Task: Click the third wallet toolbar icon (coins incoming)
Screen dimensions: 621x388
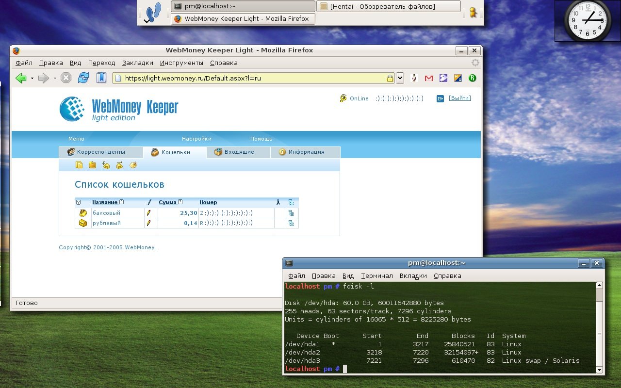Action: pyautogui.click(x=106, y=165)
